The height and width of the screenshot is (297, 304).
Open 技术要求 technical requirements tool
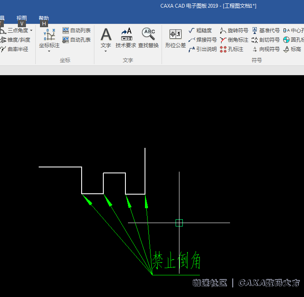[x=126, y=38]
